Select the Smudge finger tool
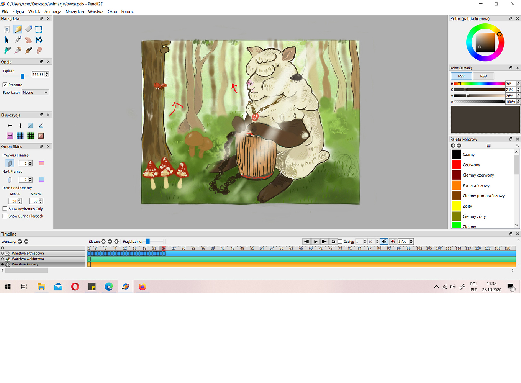This screenshot has height=383, width=521. tap(39, 50)
